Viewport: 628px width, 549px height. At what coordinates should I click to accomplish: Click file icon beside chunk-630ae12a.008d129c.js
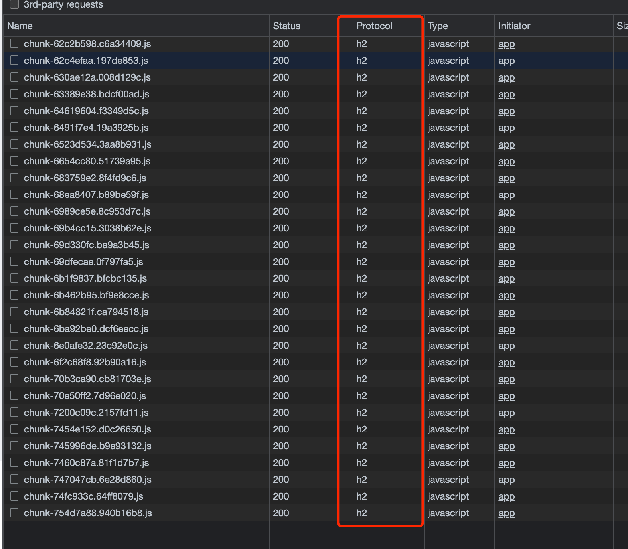pos(14,77)
